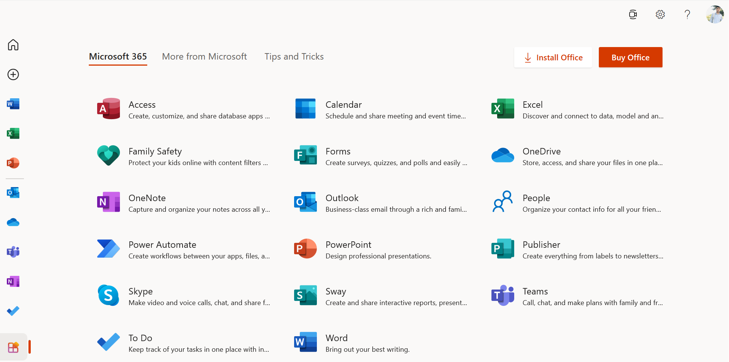Open Outlook from the left sidebar
The image size is (729, 362).
point(13,192)
